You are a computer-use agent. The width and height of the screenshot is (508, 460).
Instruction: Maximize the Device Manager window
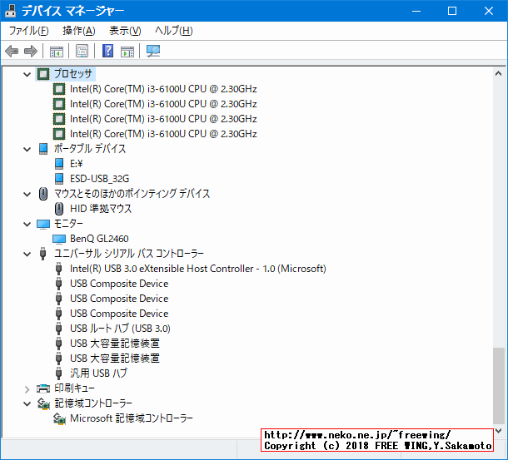[x=452, y=11]
